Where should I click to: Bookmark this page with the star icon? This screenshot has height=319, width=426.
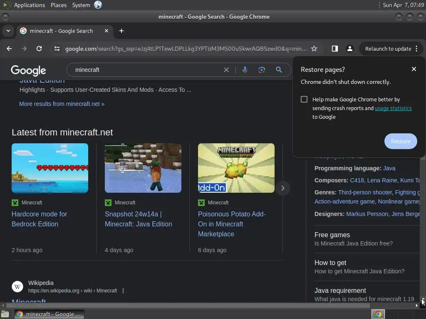314,49
